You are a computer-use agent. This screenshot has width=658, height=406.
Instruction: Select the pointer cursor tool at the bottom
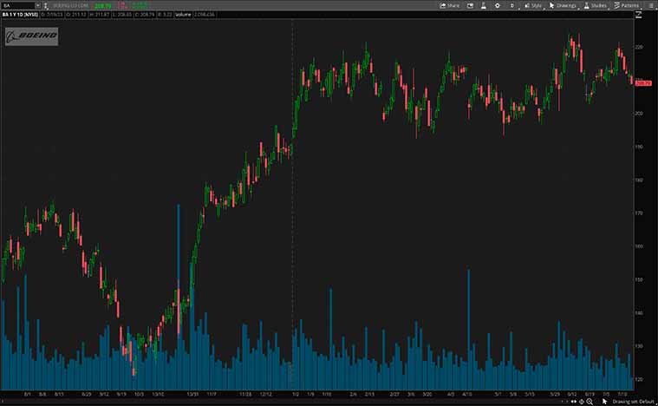point(605,402)
